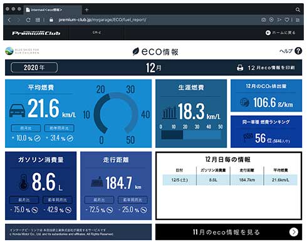This screenshot has height=245, width=307.
Task: Open the help question mark icon
Action: click(x=298, y=51)
